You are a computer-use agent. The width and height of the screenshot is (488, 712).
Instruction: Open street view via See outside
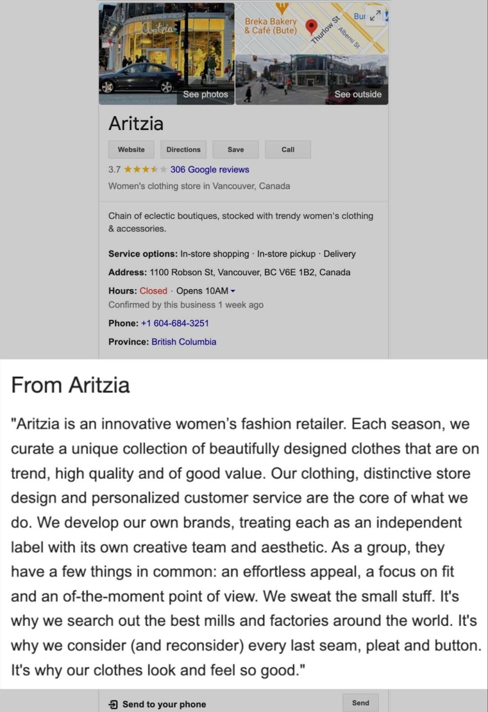pyautogui.click(x=359, y=94)
